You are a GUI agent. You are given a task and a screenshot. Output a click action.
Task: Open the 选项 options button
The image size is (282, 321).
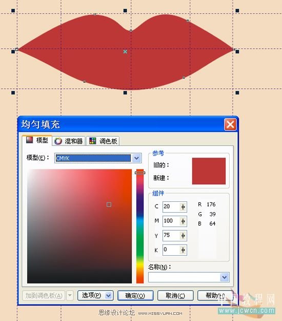pyautogui.click(x=95, y=295)
